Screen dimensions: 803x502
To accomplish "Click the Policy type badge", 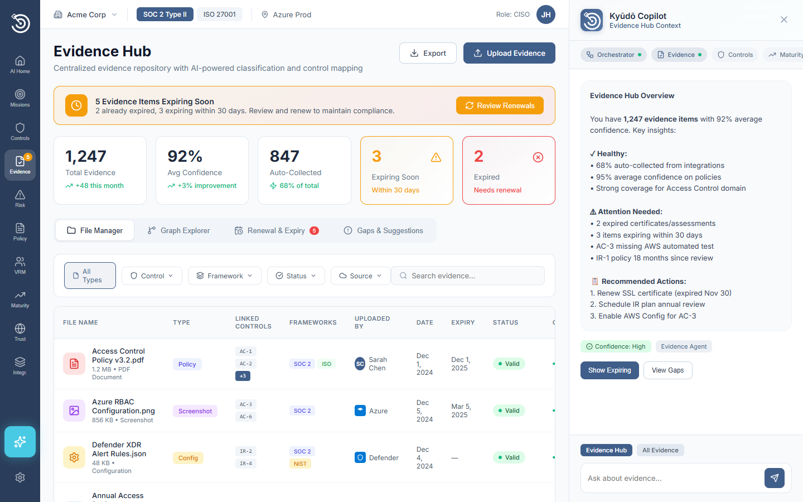I will [187, 364].
